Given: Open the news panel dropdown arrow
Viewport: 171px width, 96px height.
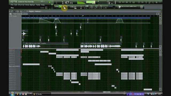Looking at the screenshot, I should click(139, 7).
